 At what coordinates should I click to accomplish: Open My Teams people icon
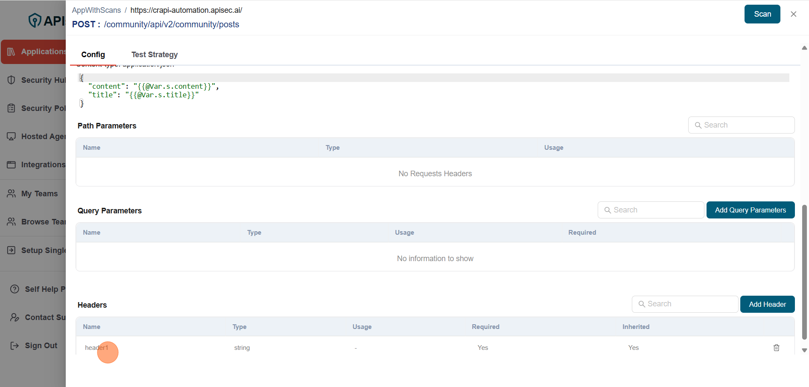[12, 194]
